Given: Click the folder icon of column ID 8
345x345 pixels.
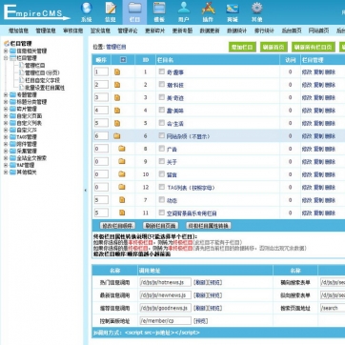Looking at the screenshot, I should coord(122,149).
